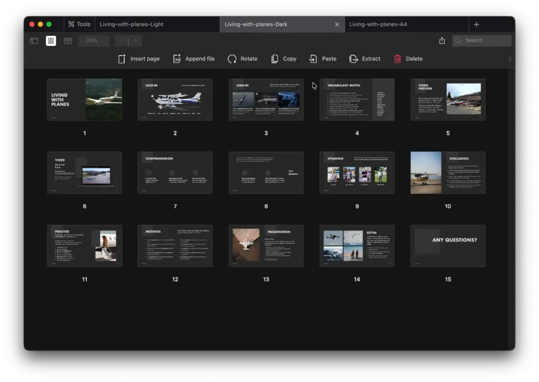Click the Paste pages icon
539x382 pixels.
pos(313,59)
